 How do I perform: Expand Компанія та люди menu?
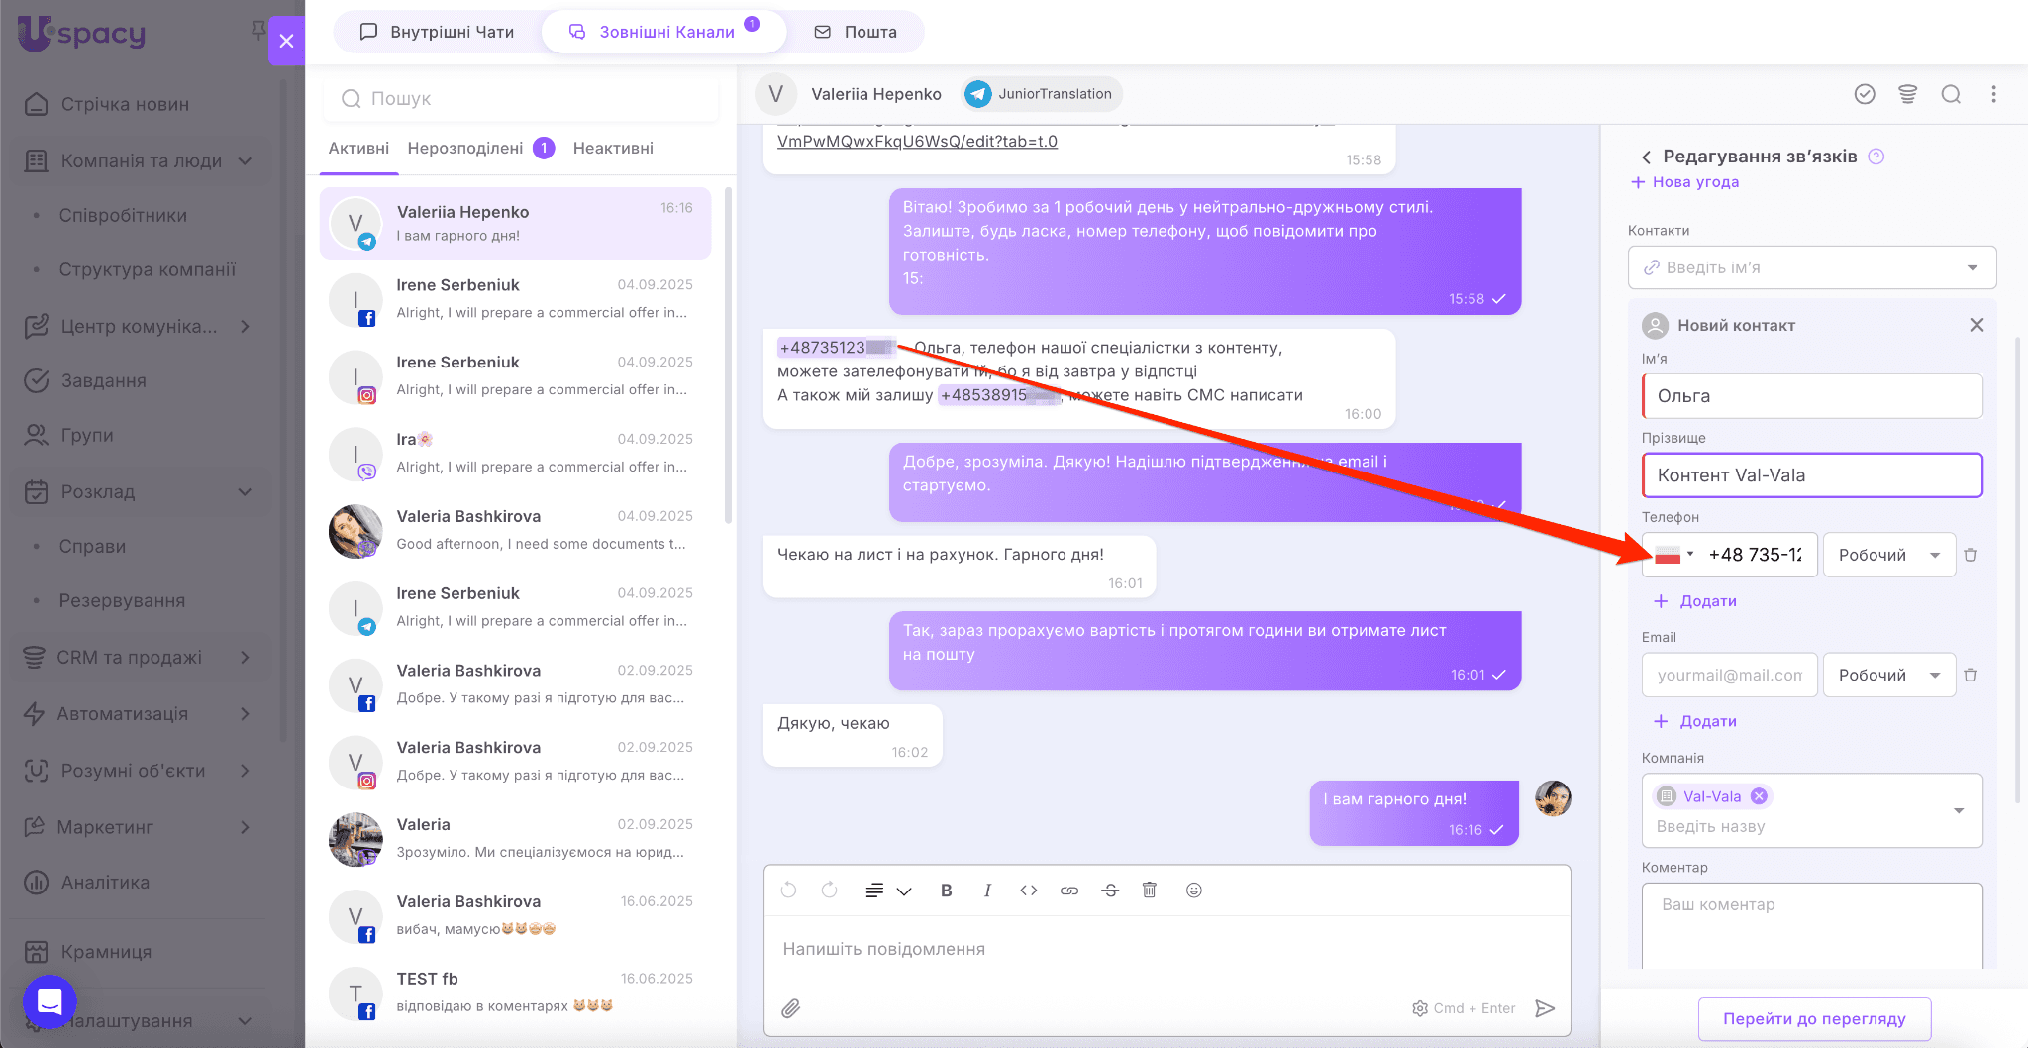[x=139, y=160]
